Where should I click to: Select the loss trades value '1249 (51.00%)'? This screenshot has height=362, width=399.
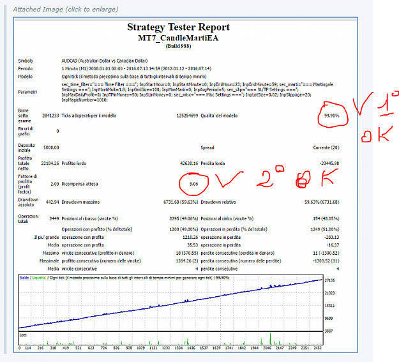pos(325,229)
